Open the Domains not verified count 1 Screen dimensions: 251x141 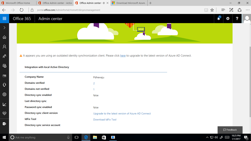coord(94,89)
